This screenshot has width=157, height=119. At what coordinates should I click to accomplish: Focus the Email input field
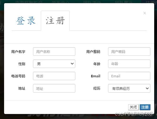coord(129,76)
